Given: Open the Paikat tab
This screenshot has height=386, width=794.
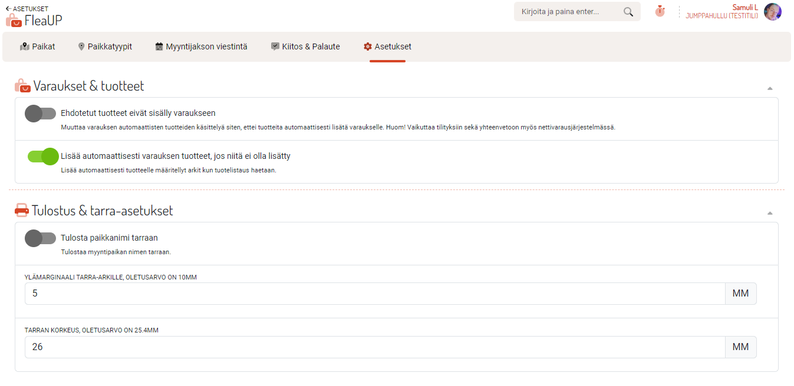Looking at the screenshot, I should pyautogui.click(x=38, y=46).
